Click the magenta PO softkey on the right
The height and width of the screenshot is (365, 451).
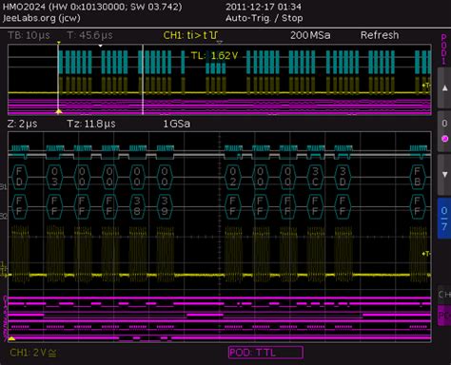pyautogui.click(x=444, y=316)
